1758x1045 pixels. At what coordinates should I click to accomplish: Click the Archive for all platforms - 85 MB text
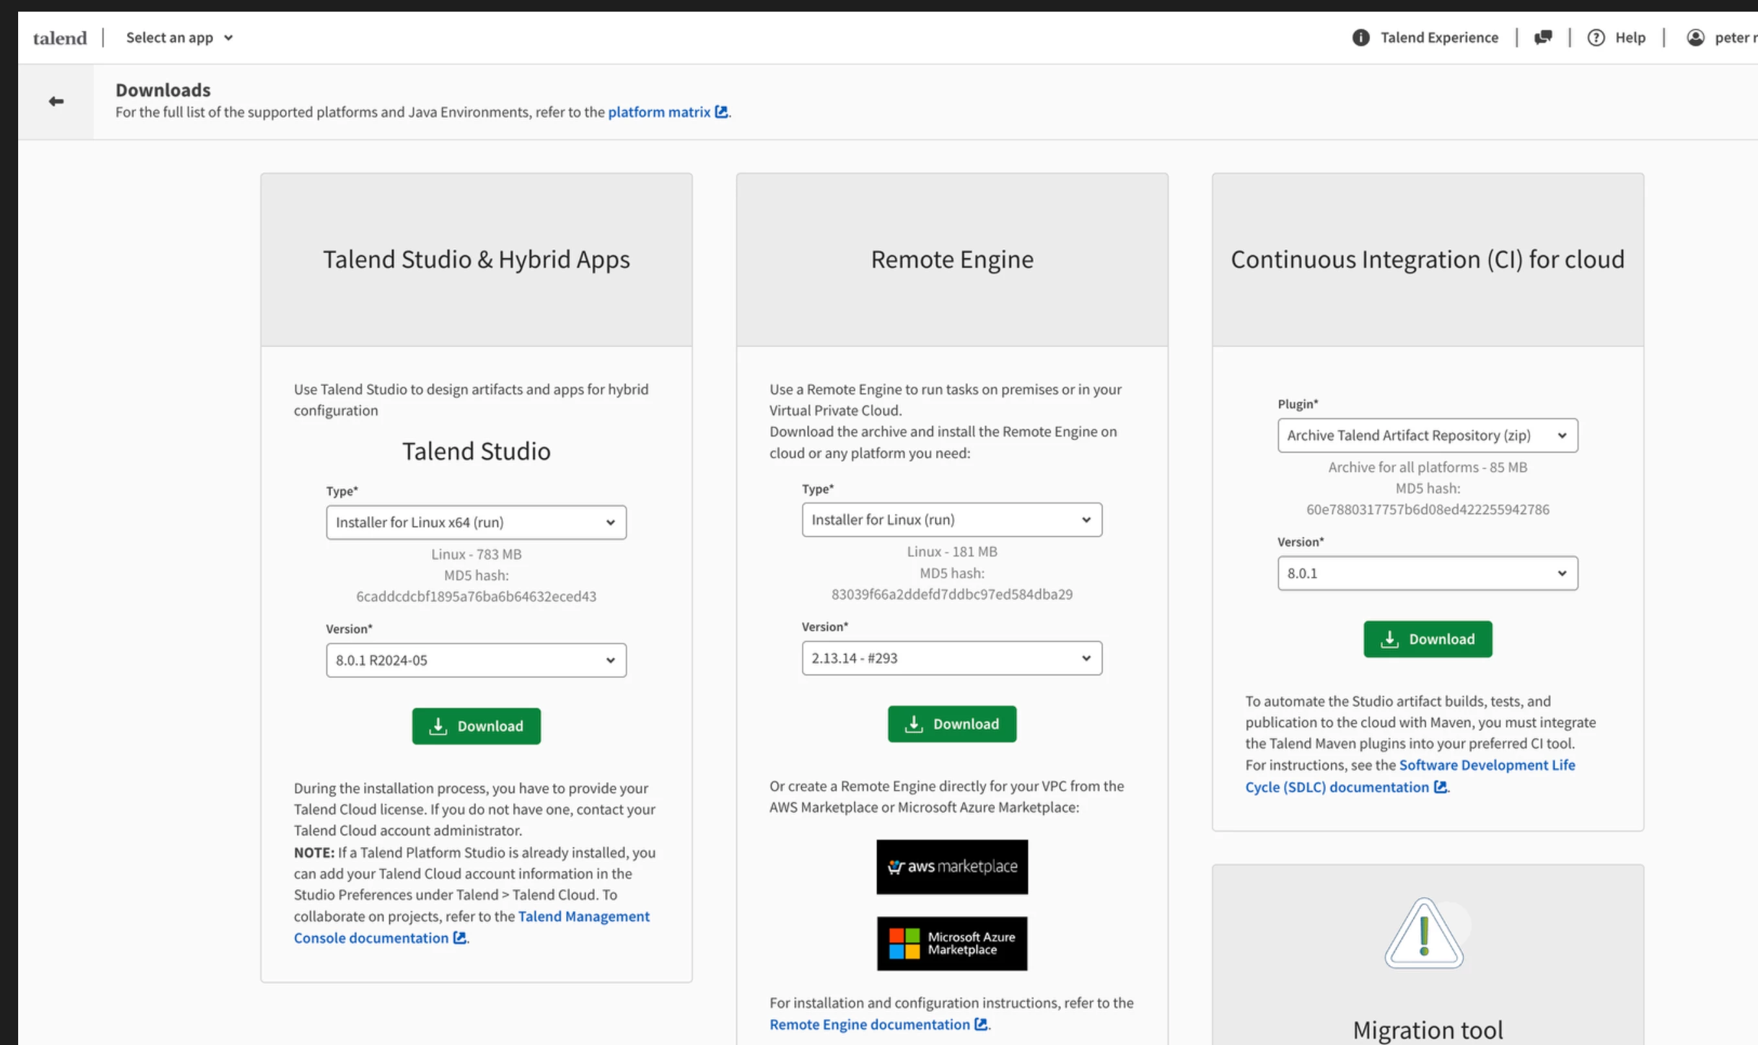[x=1428, y=467]
